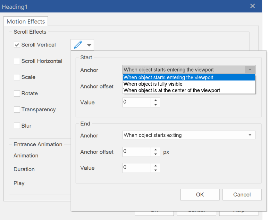This screenshot has height=220, width=269.
Task: Close the Heading1 dialog window
Action: (x=253, y=6)
